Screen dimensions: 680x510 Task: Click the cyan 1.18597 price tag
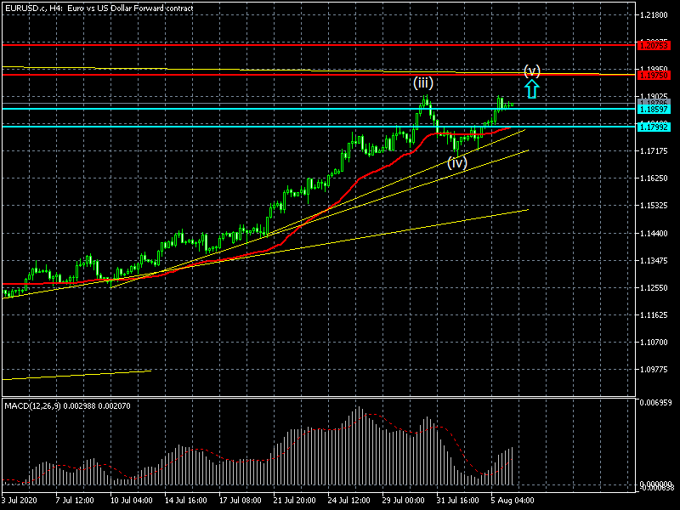654,110
